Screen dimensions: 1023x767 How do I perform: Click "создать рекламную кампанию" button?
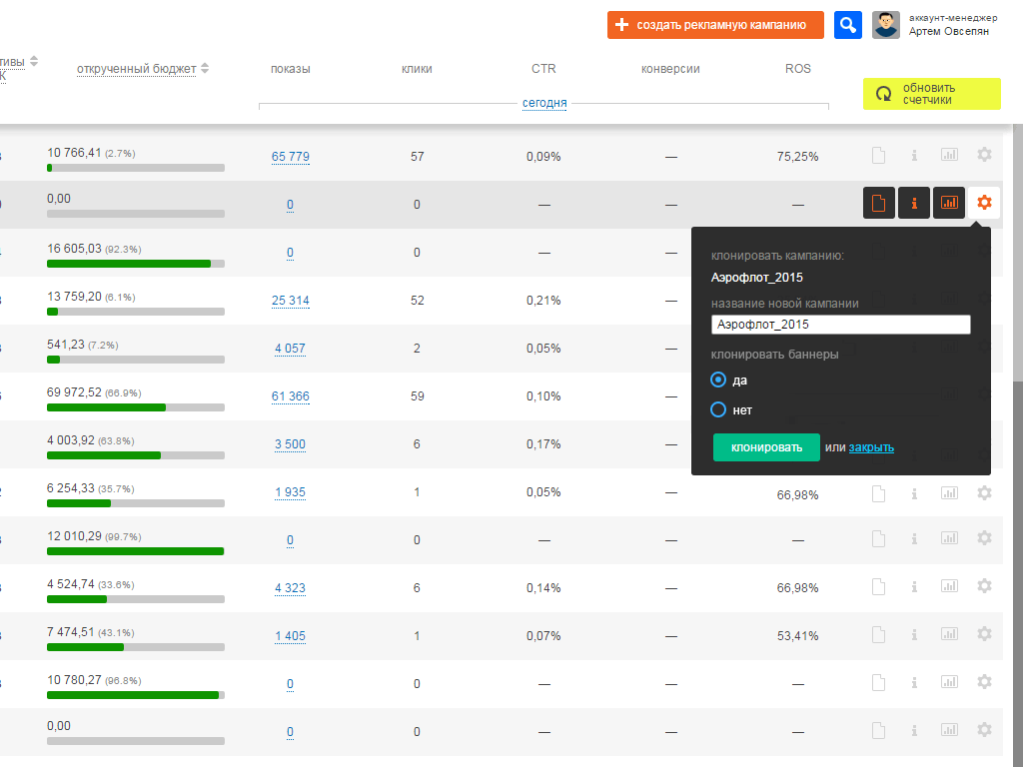point(715,25)
